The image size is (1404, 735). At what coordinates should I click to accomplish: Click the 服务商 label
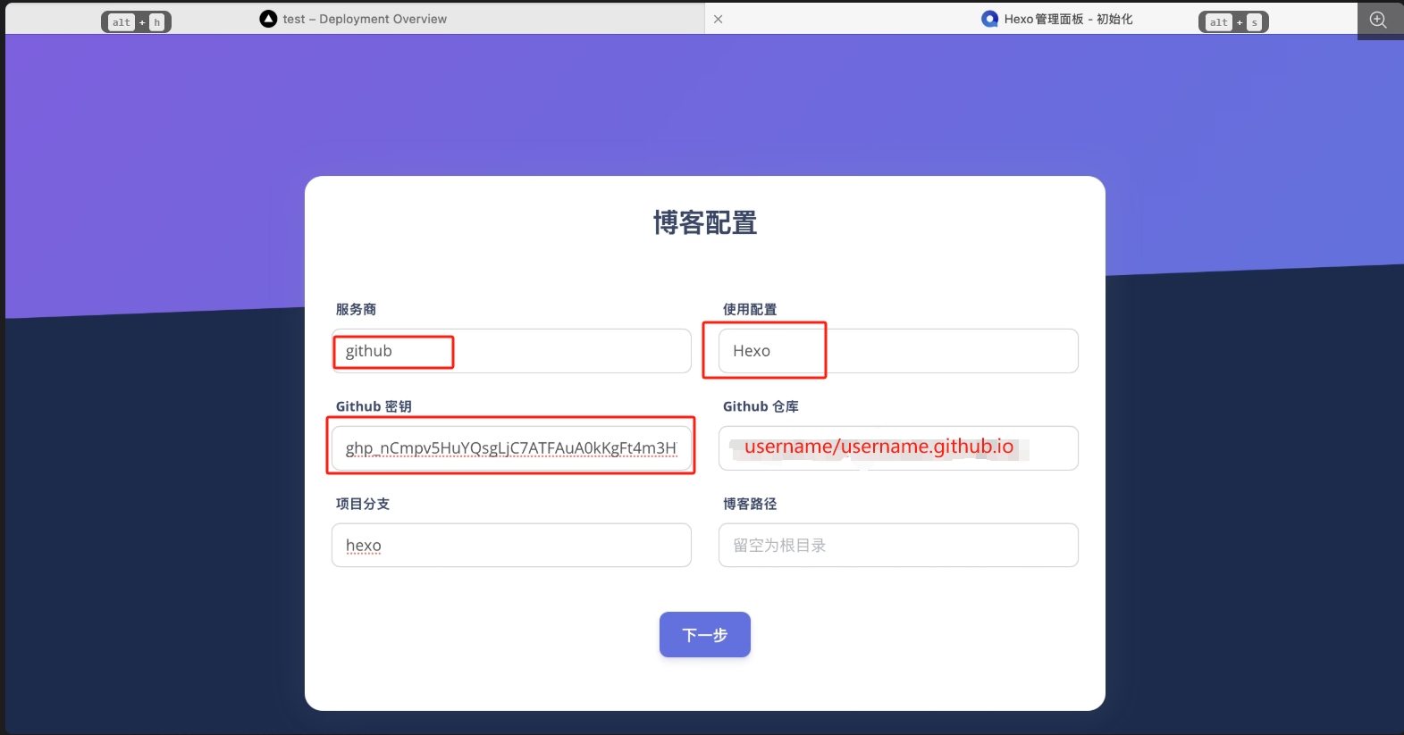[356, 309]
